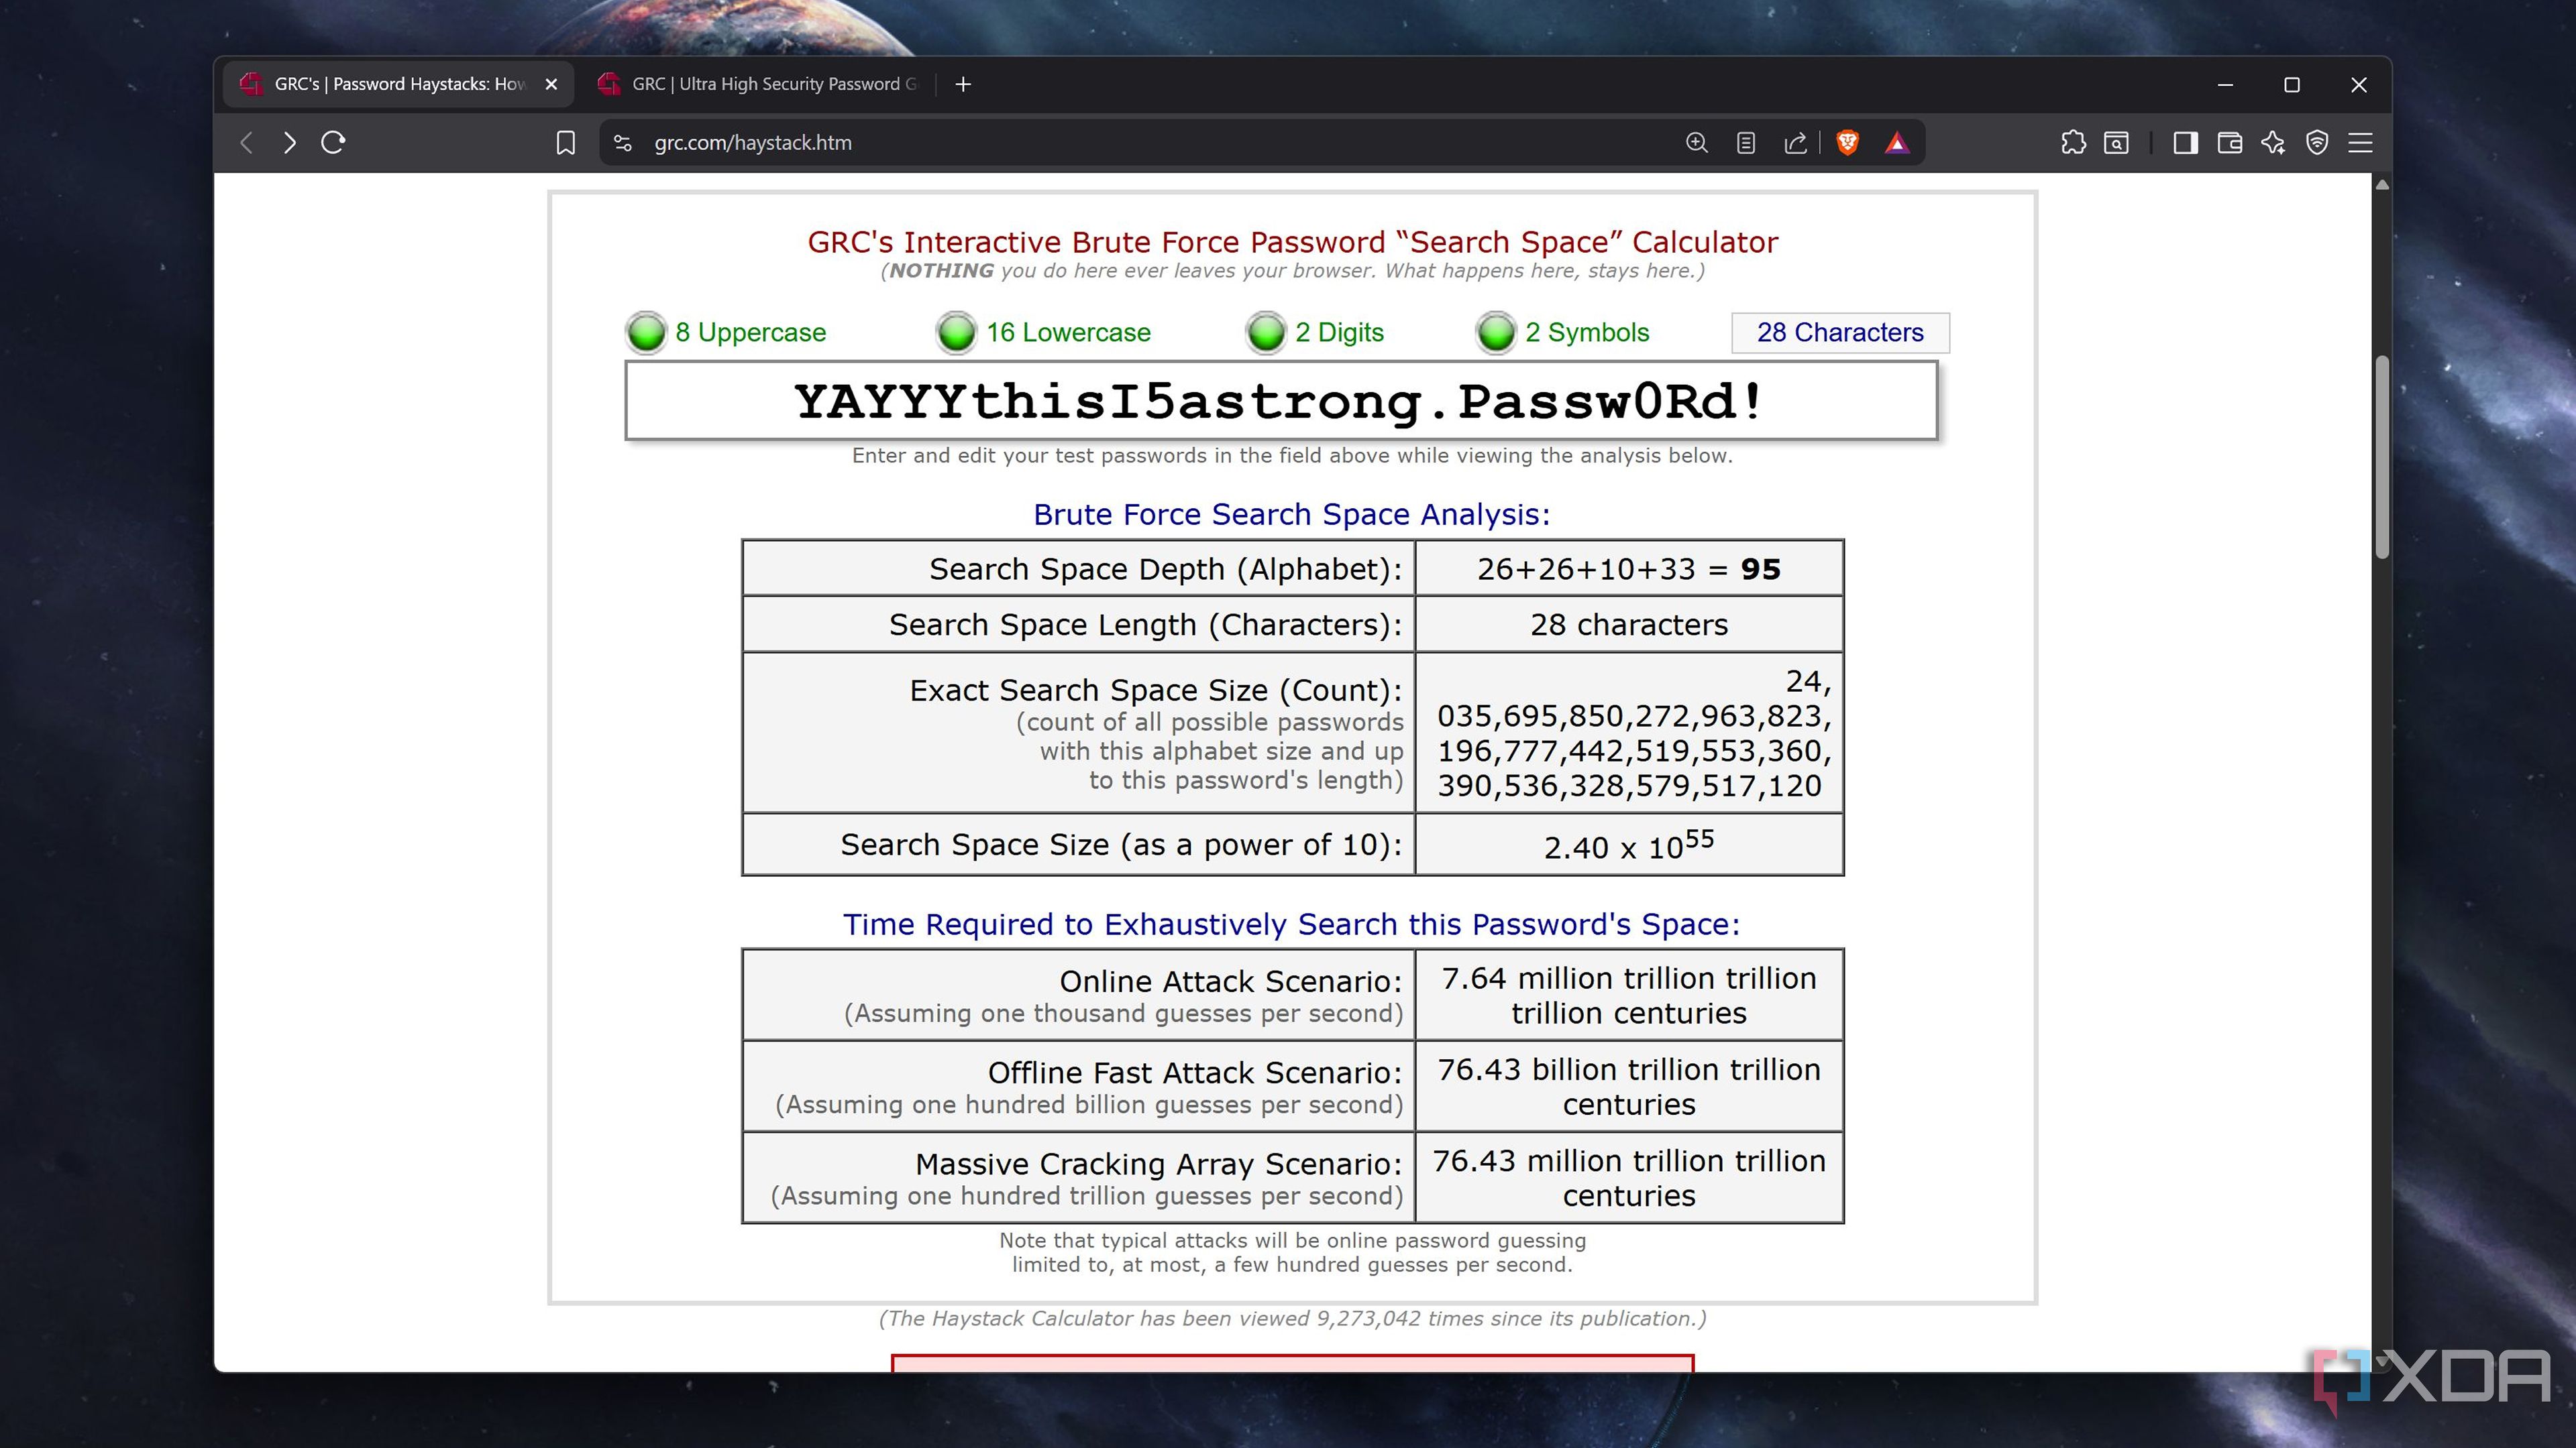Click the scrollbar up arrow
2576x1448 pixels.
(2382, 185)
